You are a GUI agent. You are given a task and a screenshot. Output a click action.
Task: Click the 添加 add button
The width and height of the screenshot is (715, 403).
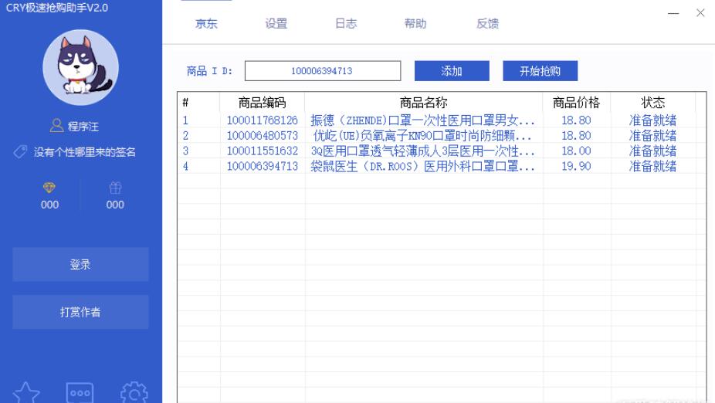(x=452, y=71)
